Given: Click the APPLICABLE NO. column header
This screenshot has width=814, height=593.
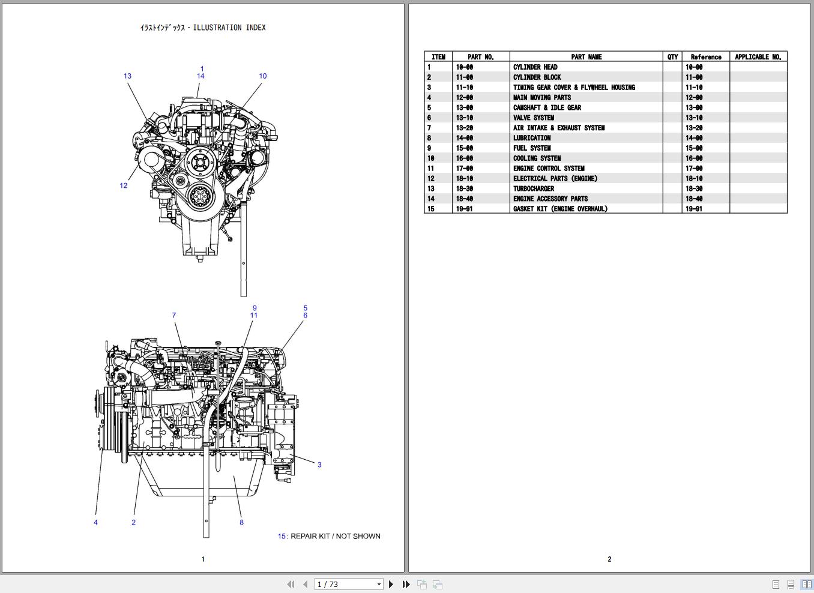Looking at the screenshot, I should pos(758,57).
